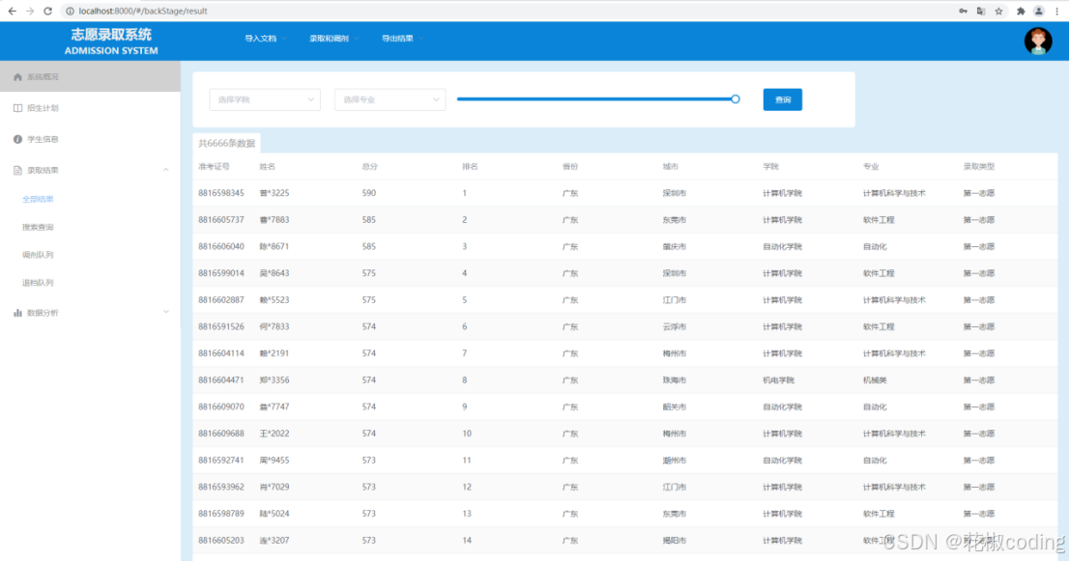Open the 录取和调剂 header menu

[333, 39]
